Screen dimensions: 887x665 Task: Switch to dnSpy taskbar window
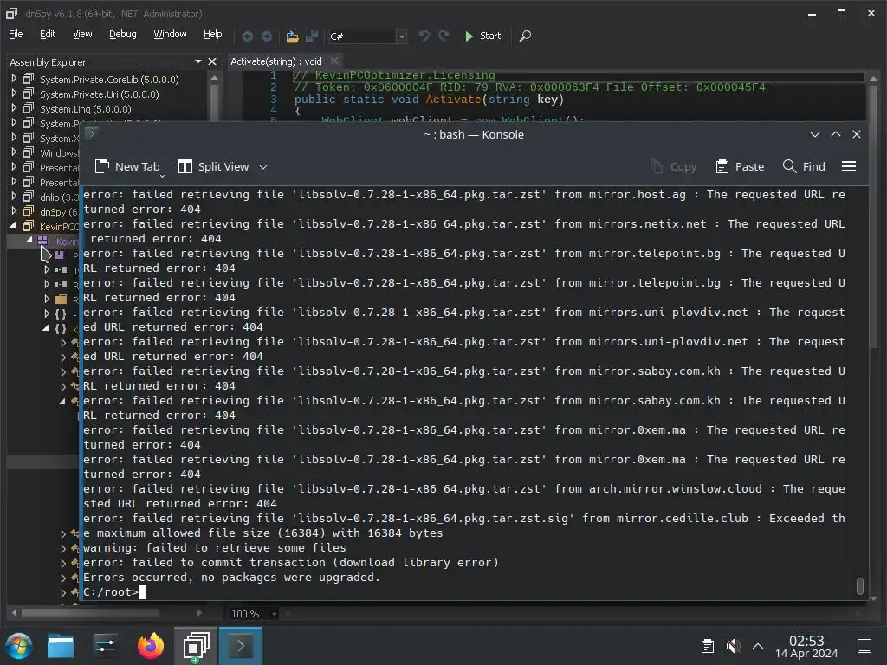[196, 646]
